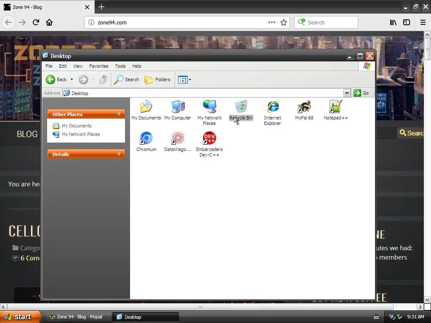The height and width of the screenshot is (323, 431).
Task: Select the Zone 94 - Blog tab
Action: click(x=47, y=7)
